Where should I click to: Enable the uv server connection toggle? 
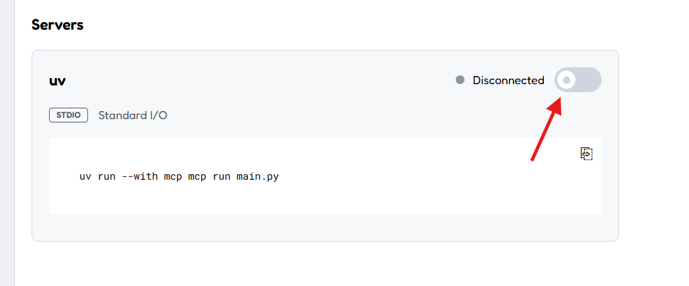point(577,80)
